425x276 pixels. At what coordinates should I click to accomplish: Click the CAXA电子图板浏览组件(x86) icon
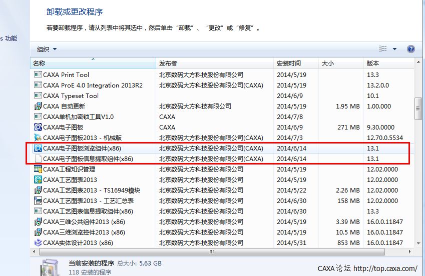point(38,148)
